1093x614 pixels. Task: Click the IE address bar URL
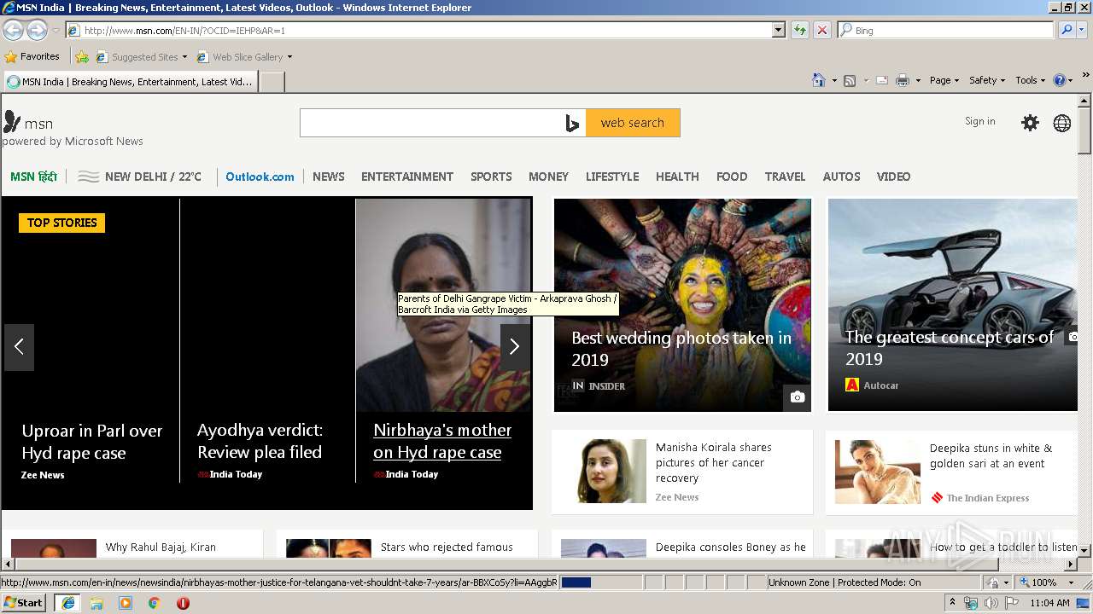(418, 30)
